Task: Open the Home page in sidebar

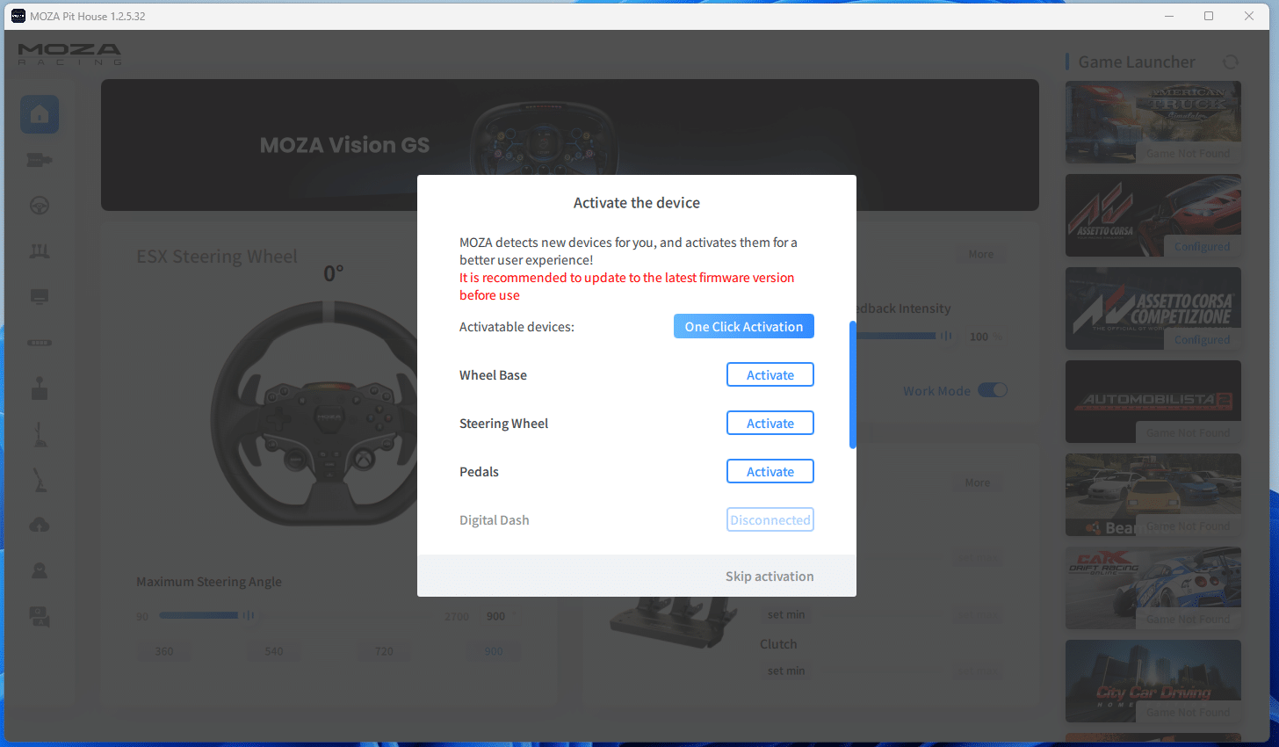Action: click(40, 114)
